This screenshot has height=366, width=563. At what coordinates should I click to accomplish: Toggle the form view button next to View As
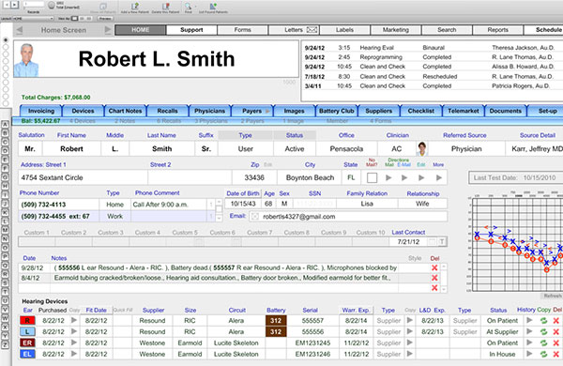[x=74, y=19]
